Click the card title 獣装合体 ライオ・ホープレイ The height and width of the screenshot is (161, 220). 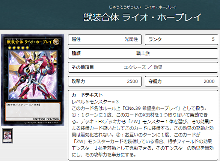[x=142, y=17]
